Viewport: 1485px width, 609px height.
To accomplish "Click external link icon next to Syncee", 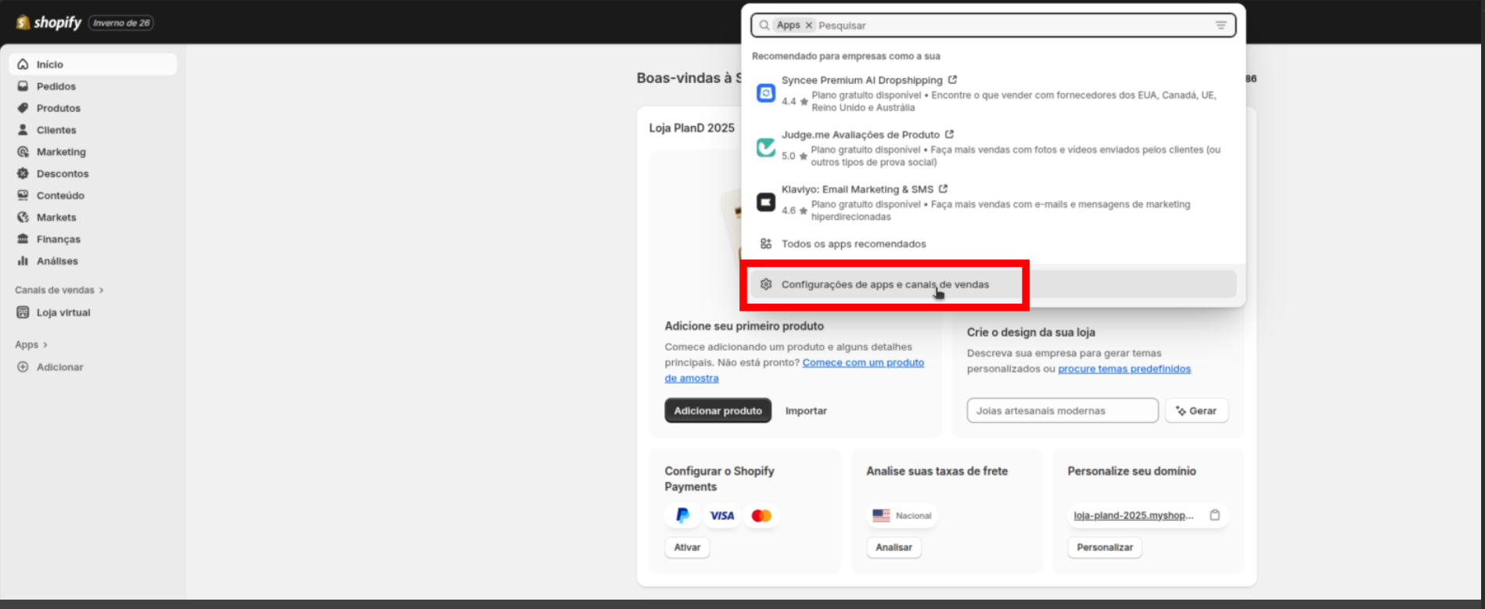I will (x=952, y=80).
